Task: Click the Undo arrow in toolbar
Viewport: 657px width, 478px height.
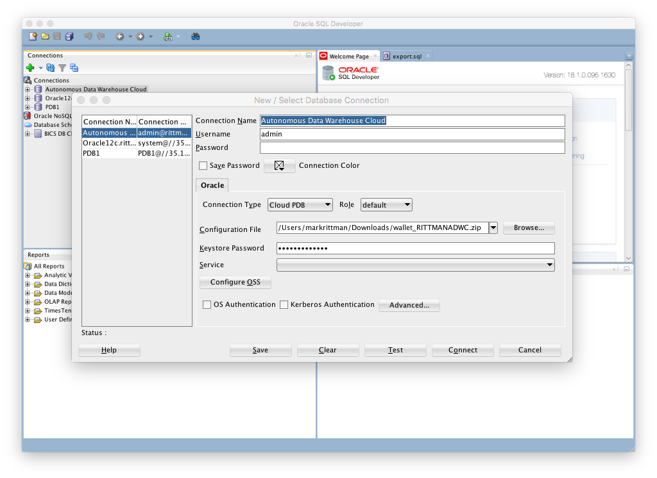Action: point(88,37)
